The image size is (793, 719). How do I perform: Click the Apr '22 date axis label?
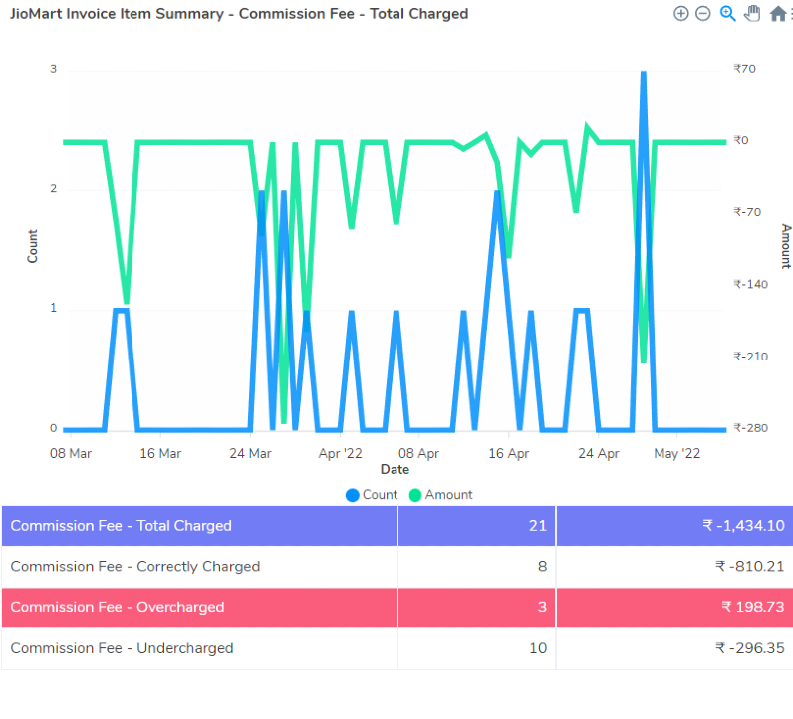(341, 453)
